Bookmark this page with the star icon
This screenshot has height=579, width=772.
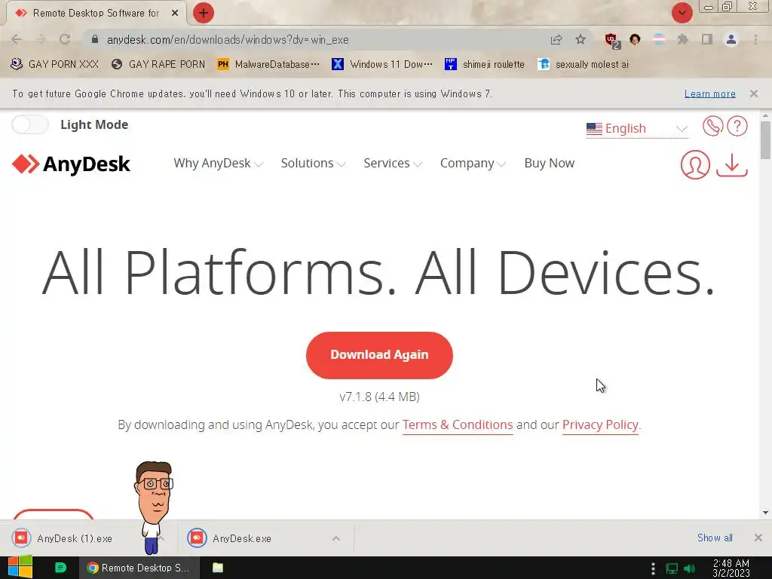pyautogui.click(x=581, y=39)
